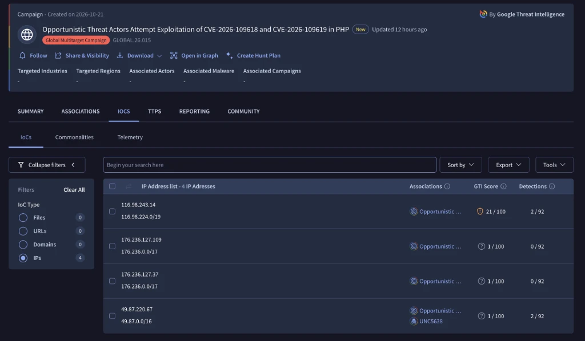Open the UNC5638 actor link
Viewport: 585px width, 341px height.
pyautogui.click(x=431, y=321)
